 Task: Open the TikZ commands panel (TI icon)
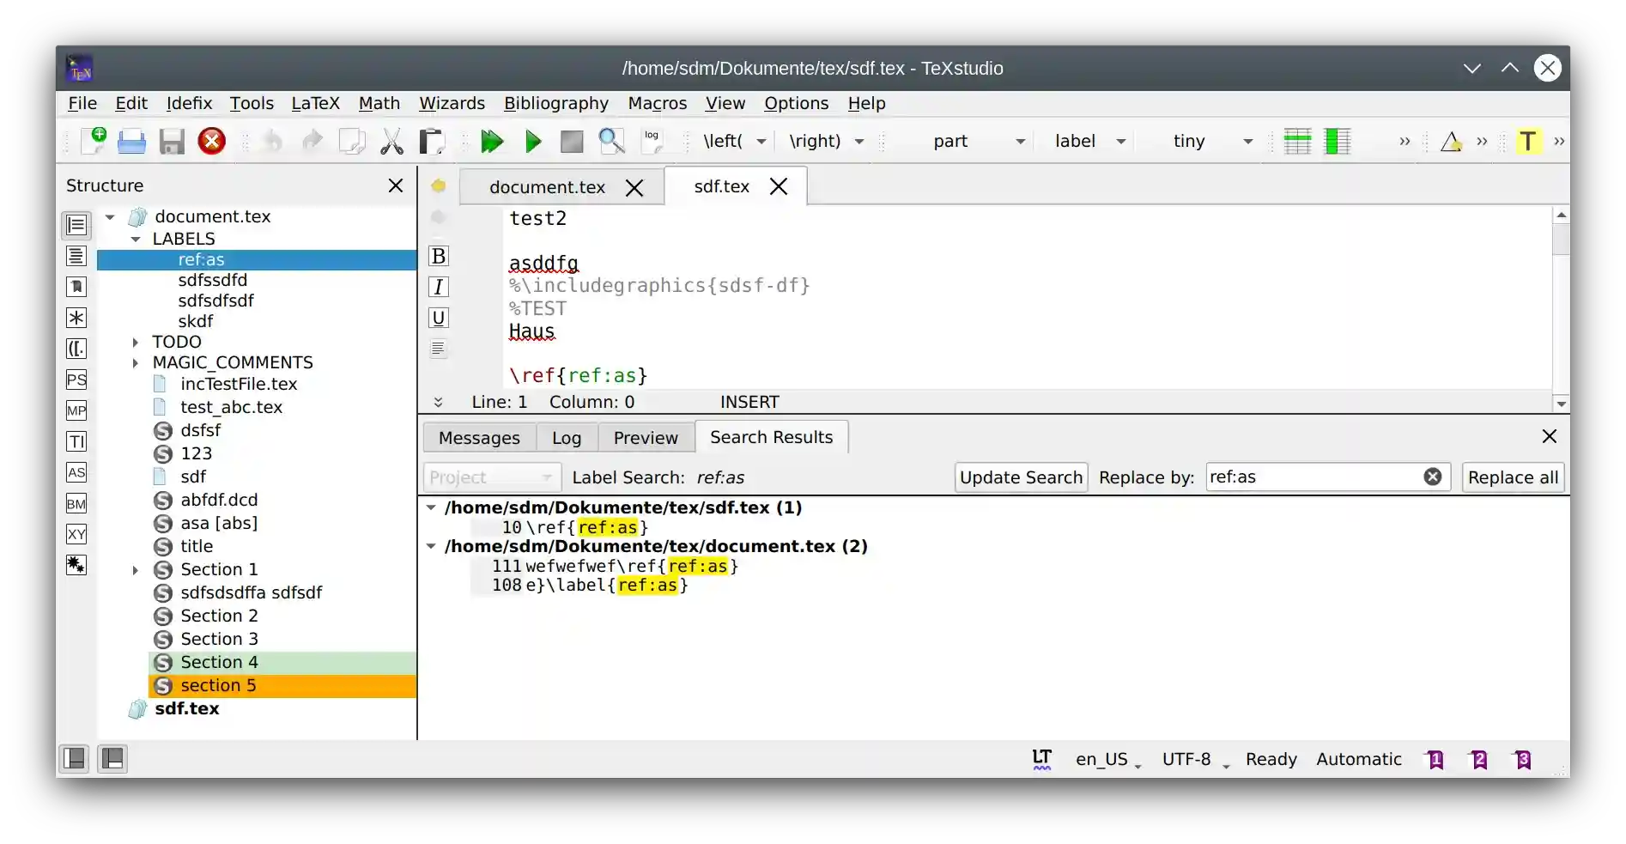click(76, 441)
